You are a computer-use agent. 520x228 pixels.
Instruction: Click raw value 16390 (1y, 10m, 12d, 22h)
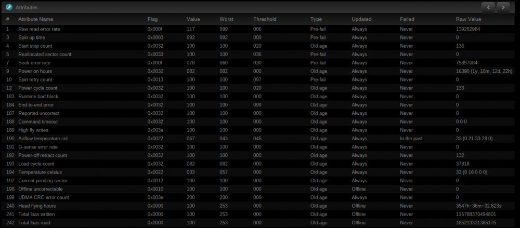(484, 71)
